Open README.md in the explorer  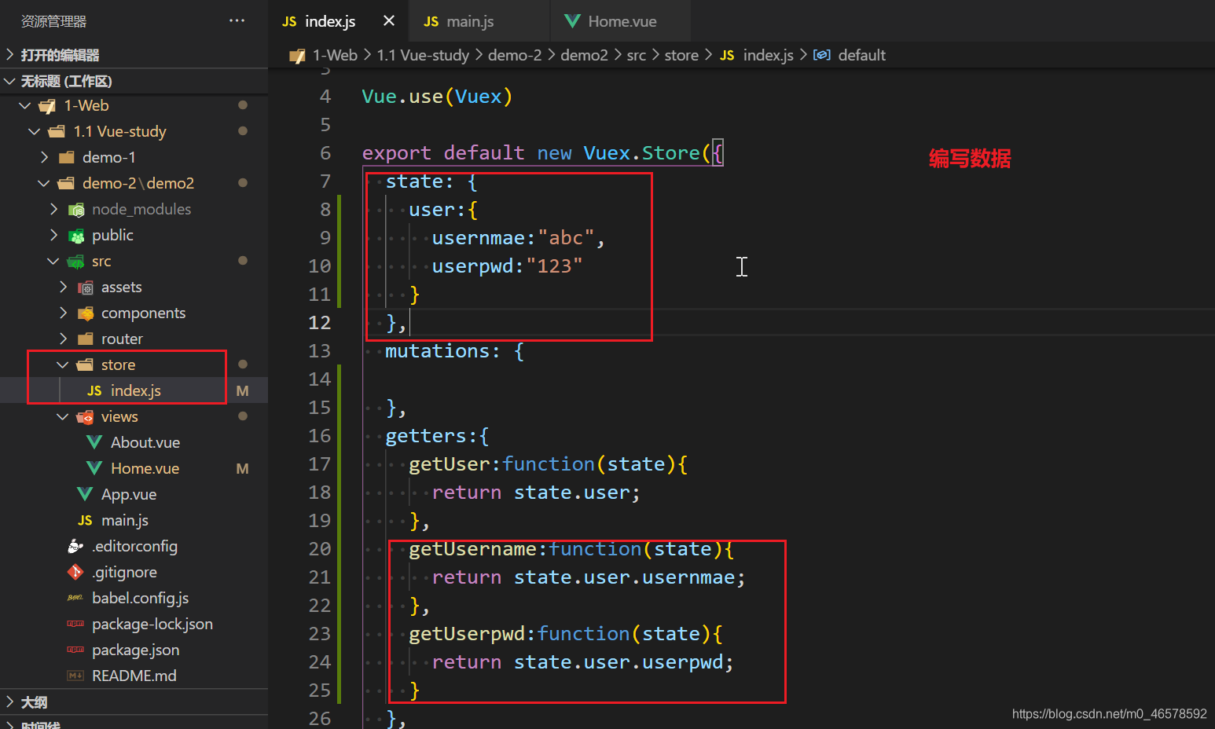134,676
